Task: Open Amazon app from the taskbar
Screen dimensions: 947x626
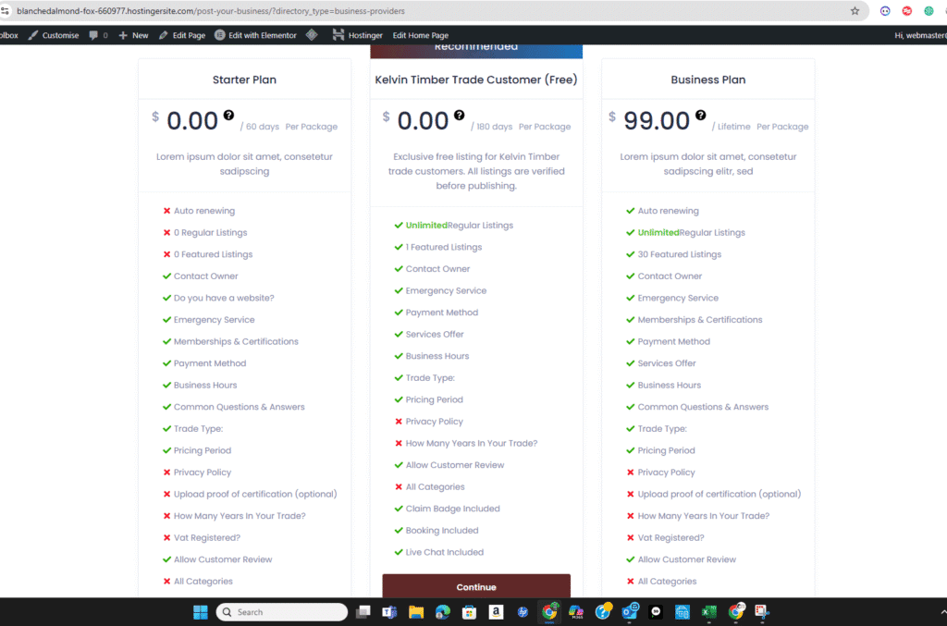Action: [x=497, y=612]
